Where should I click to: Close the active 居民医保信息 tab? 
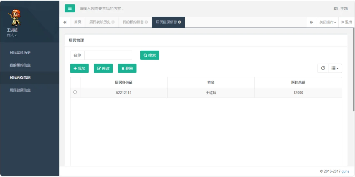click(180, 22)
